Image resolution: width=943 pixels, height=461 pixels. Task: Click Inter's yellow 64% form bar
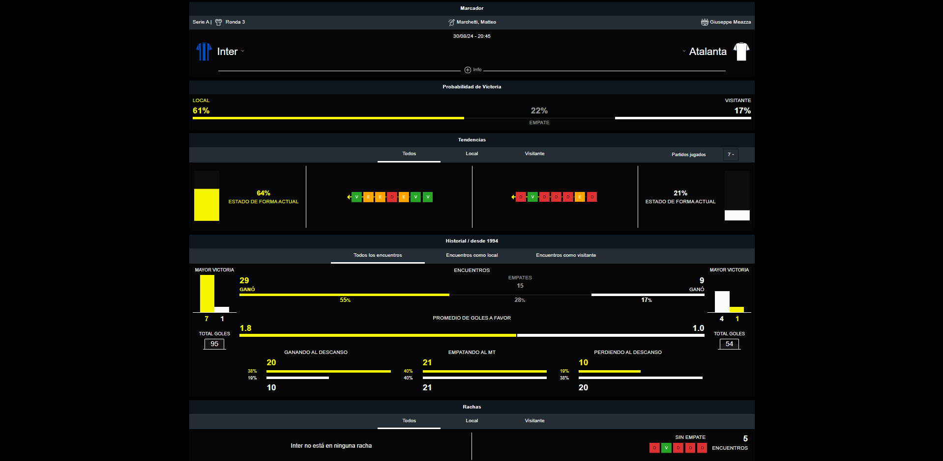point(206,205)
